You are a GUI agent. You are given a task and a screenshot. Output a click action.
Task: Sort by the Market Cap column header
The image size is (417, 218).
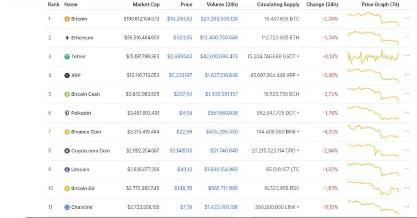pos(146,4)
